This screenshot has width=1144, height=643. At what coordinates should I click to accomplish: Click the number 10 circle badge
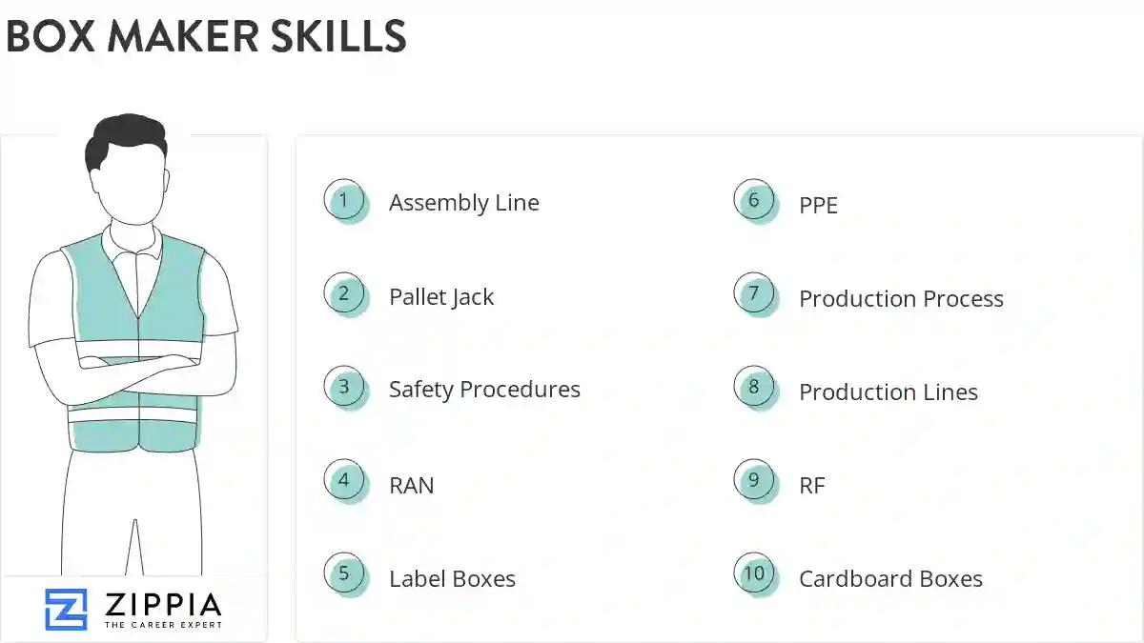coord(754,574)
